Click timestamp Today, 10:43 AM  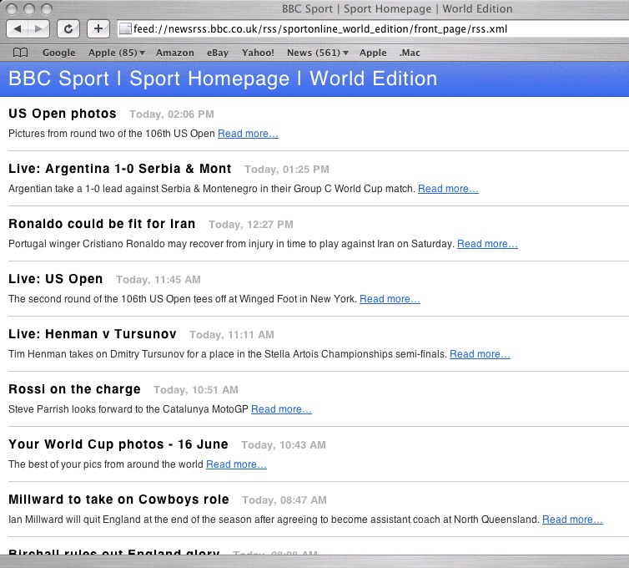click(x=284, y=444)
